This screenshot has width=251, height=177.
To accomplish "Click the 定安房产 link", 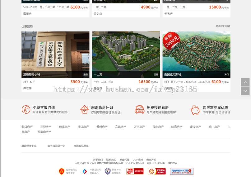I will (x=196, y=127).
